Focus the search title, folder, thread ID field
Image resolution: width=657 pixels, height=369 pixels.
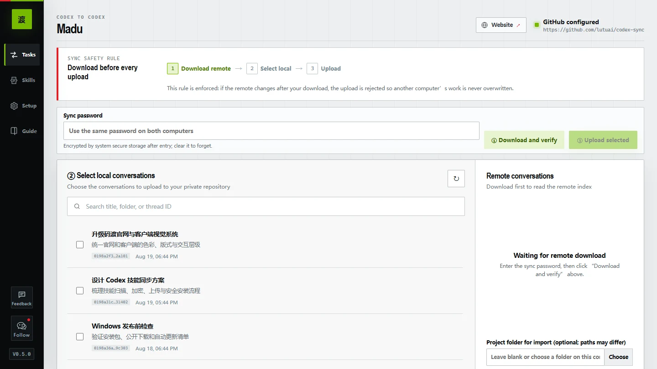tap(266, 206)
